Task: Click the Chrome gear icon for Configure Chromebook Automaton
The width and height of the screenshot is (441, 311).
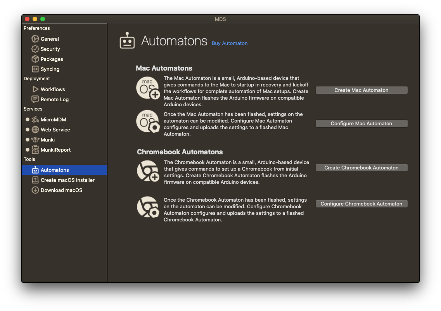Action: point(148,207)
